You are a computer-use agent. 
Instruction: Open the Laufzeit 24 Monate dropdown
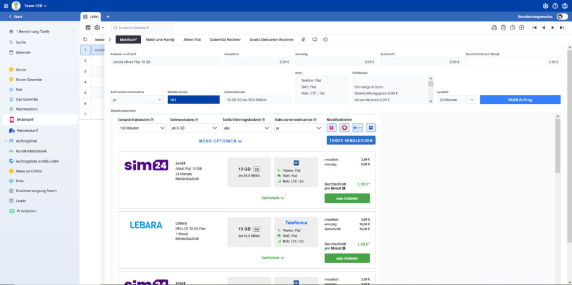point(456,99)
